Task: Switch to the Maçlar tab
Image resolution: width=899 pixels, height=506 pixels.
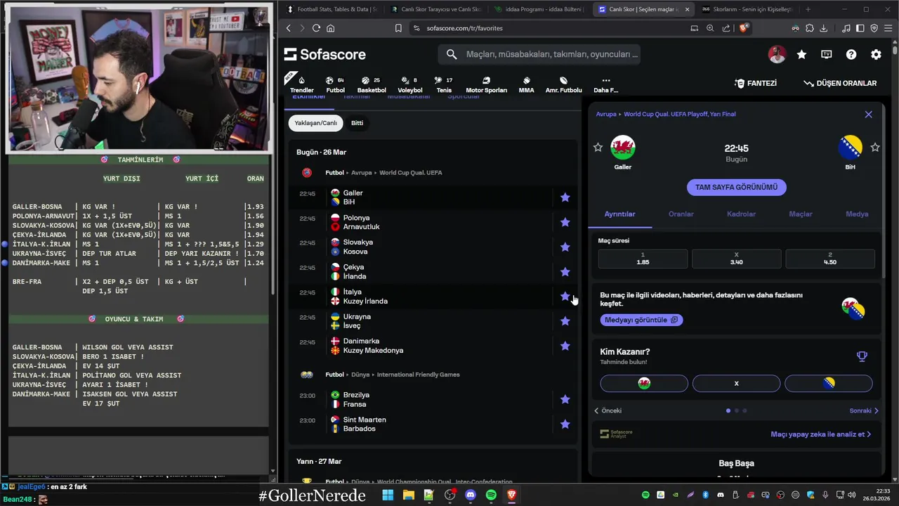Action: (x=801, y=214)
